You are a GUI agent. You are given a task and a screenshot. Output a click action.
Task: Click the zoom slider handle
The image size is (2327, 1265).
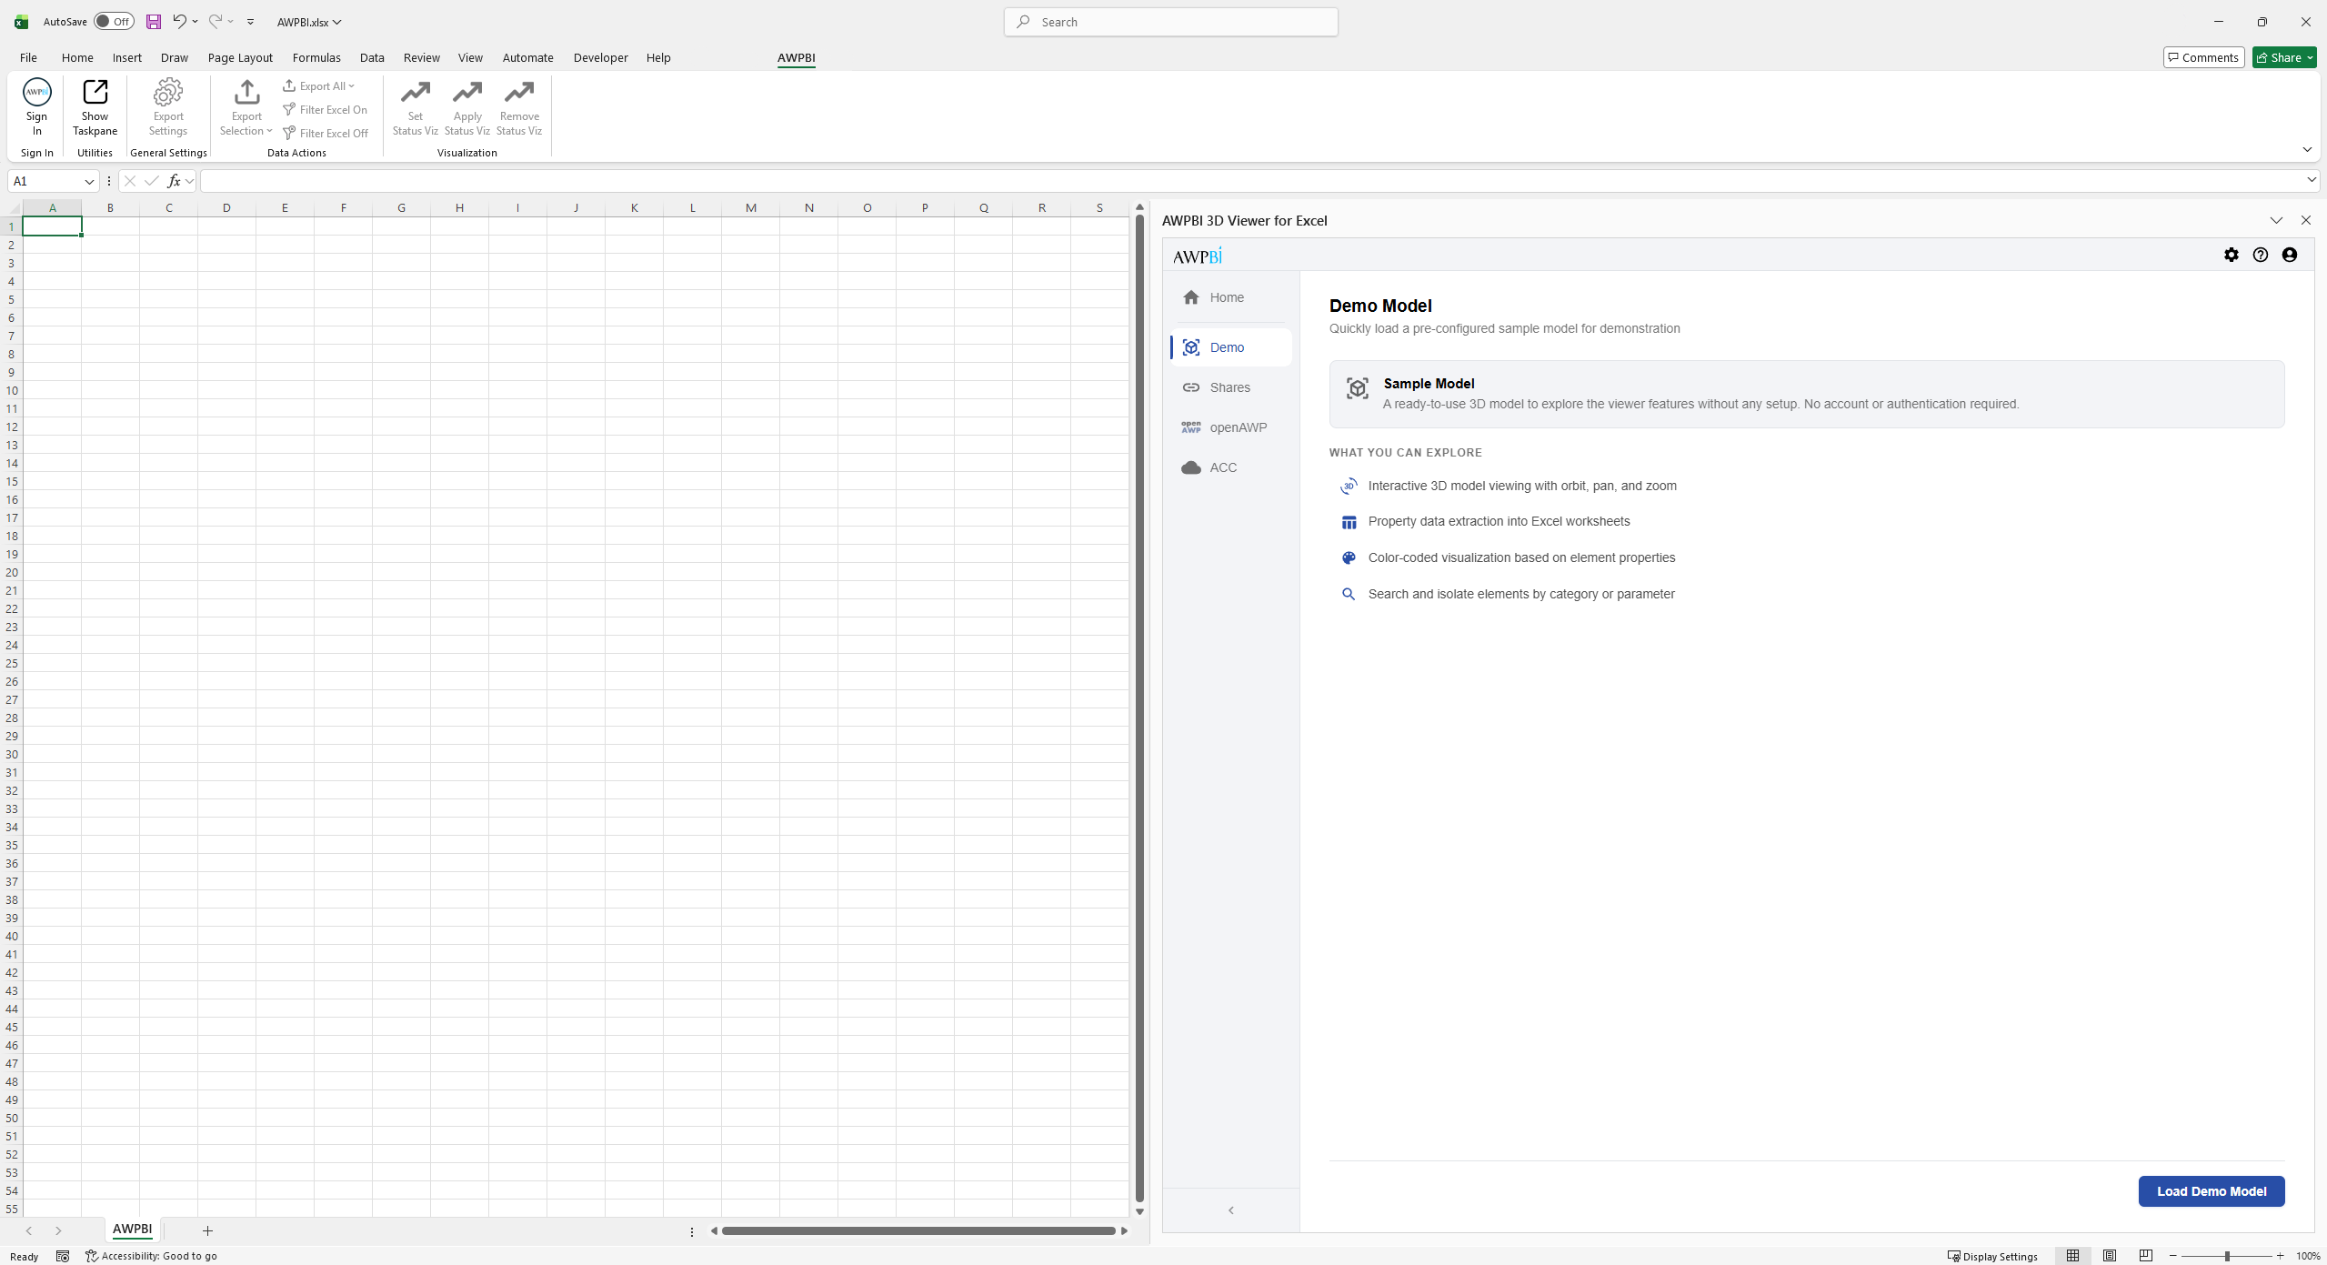pyautogui.click(x=2227, y=1256)
